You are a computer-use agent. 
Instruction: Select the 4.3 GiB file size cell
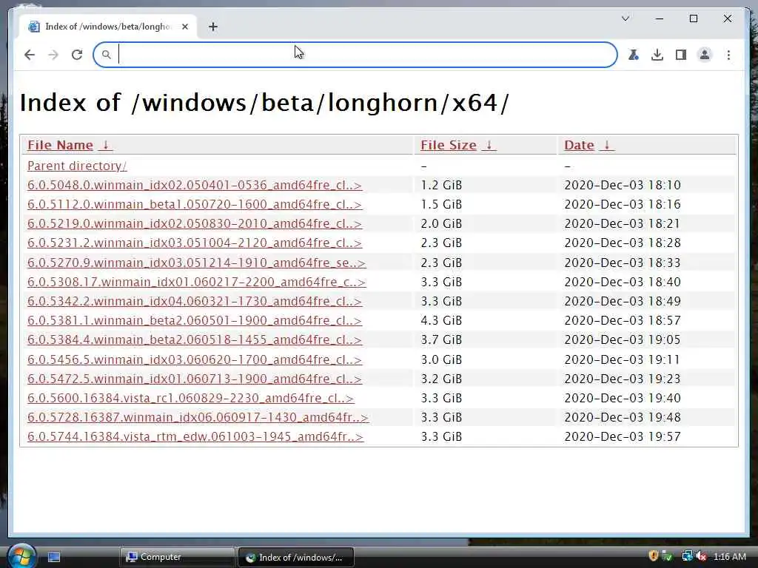coord(441,321)
